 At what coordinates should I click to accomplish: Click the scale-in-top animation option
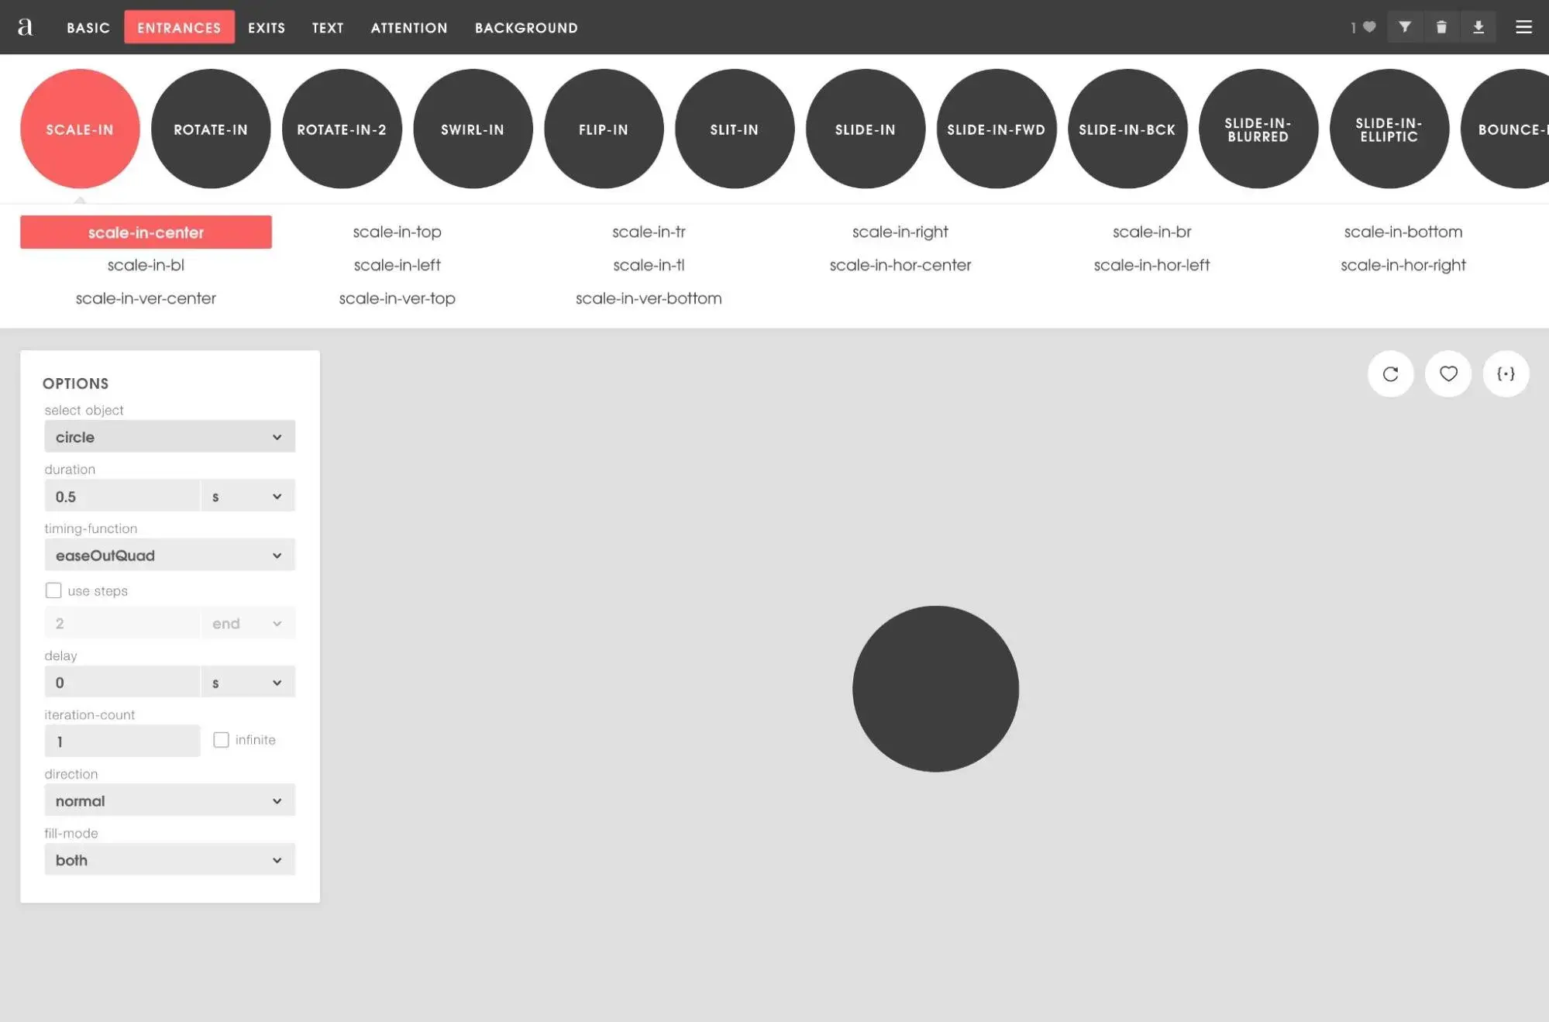pyautogui.click(x=397, y=232)
